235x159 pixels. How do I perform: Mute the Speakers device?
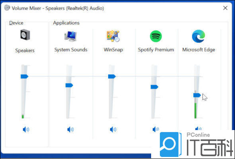[x=26, y=129]
